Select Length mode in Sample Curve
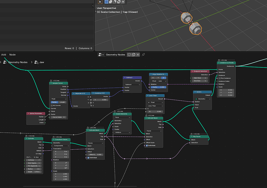The height and width of the screenshot is (188, 267). click(62, 102)
